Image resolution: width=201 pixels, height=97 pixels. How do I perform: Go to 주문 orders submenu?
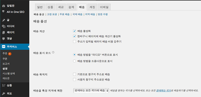click(x=5, y=54)
